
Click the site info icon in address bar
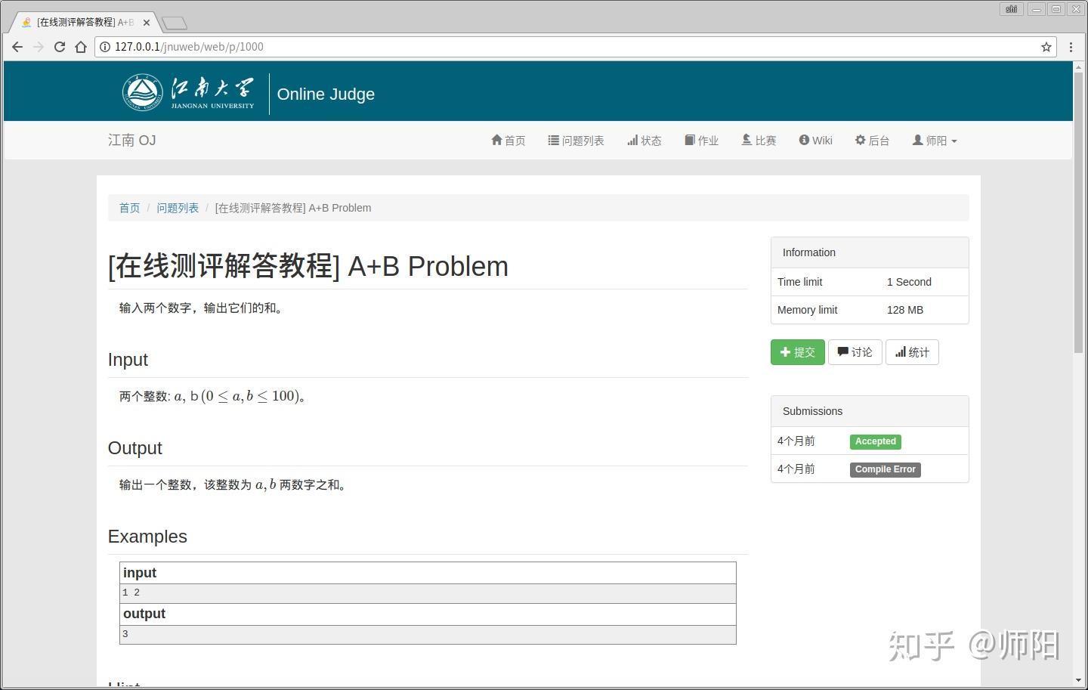coord(105,47)
